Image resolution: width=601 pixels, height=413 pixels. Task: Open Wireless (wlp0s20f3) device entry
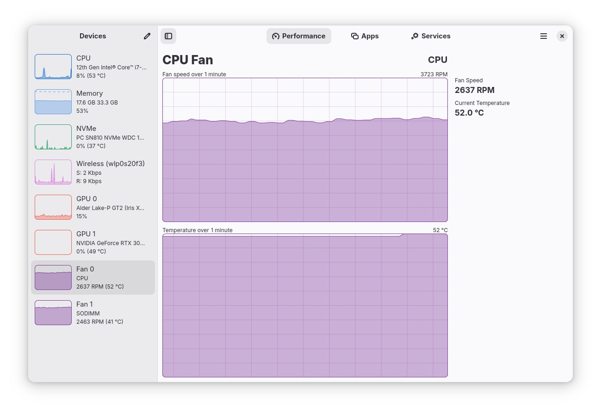point(93,172)
